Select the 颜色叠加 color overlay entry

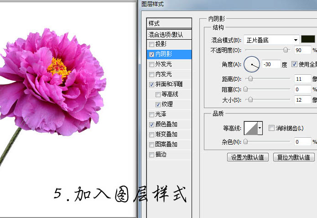pos(166,124)
